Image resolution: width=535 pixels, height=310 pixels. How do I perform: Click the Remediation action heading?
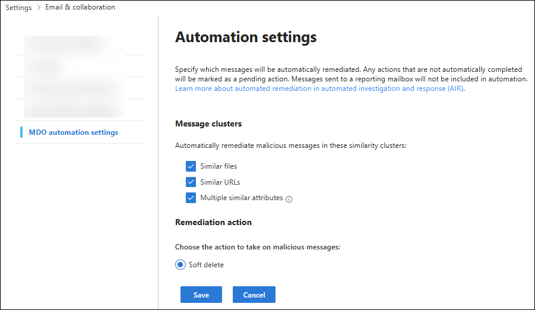click(x=213, y=222)
